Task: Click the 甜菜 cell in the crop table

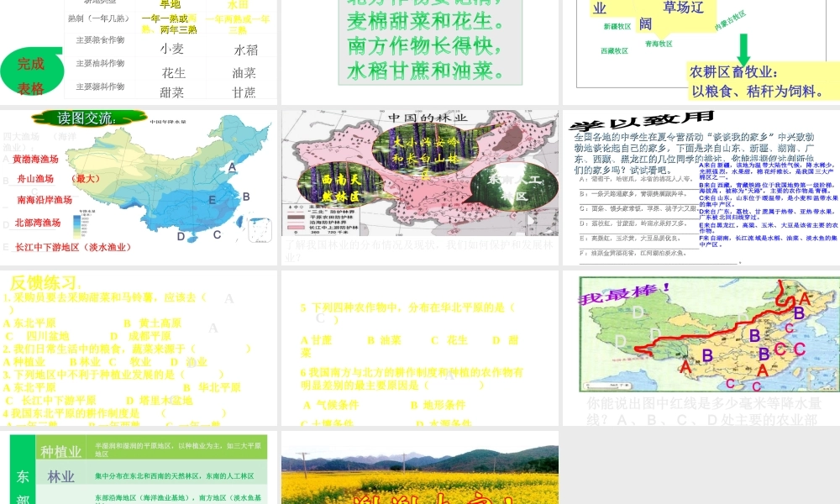Action: [172, 92]
